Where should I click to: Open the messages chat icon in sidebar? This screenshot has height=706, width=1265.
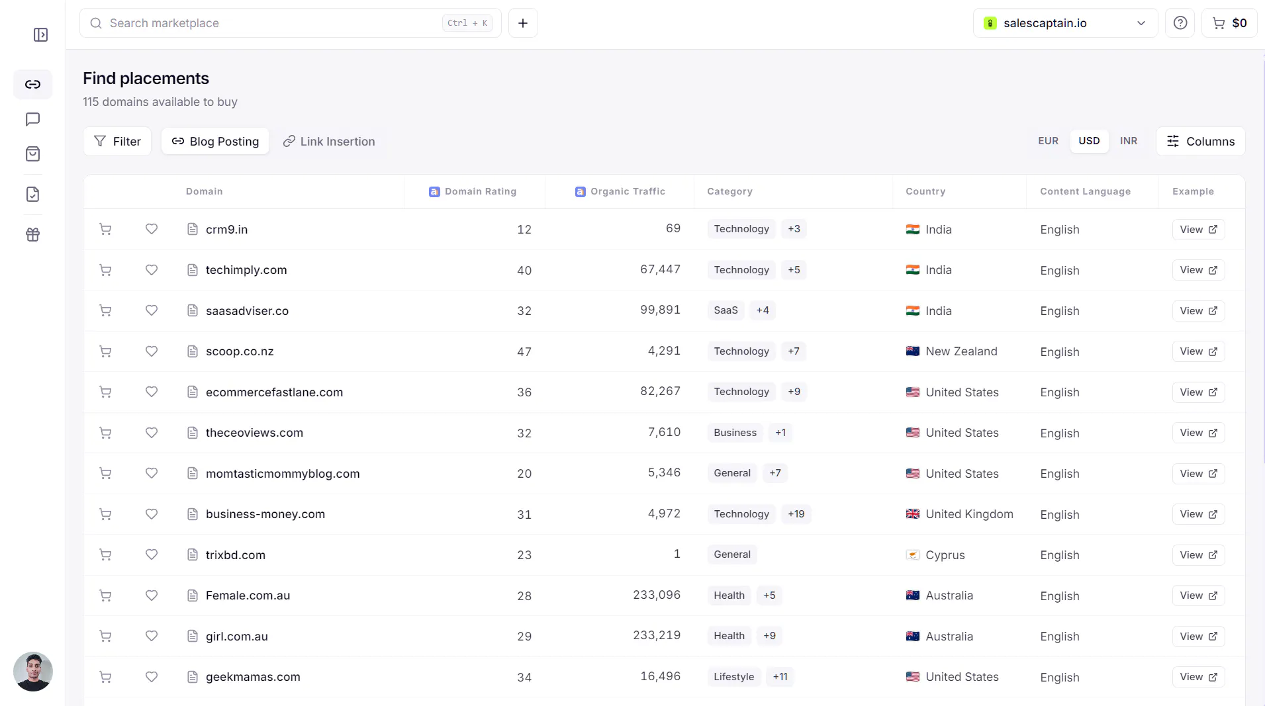(32, 119)
